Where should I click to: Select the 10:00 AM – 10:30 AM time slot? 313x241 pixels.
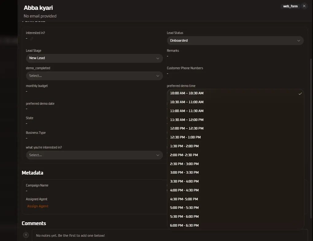(x=236, y=93)
